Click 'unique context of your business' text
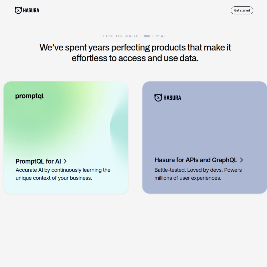The height and width of the screenshot is (267, 267). click(x=54, y=178)
